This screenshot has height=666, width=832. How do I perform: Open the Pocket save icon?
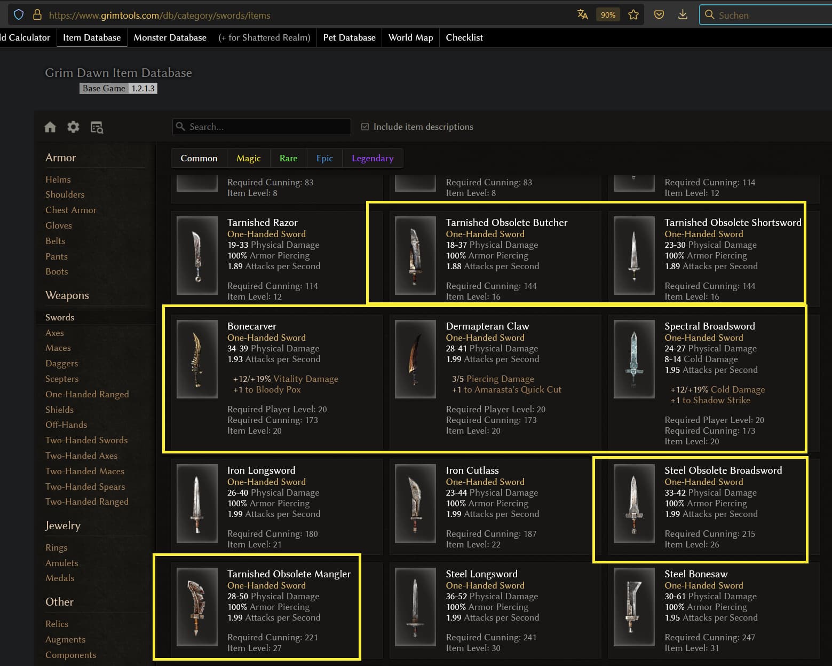click(659, 14)
